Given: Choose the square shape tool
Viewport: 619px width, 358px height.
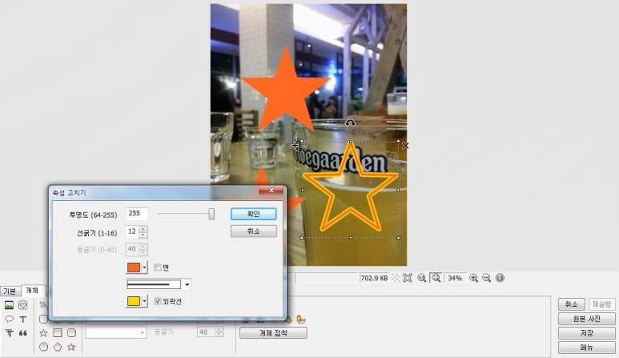Looking at the screenshot, I should (58, 332).
